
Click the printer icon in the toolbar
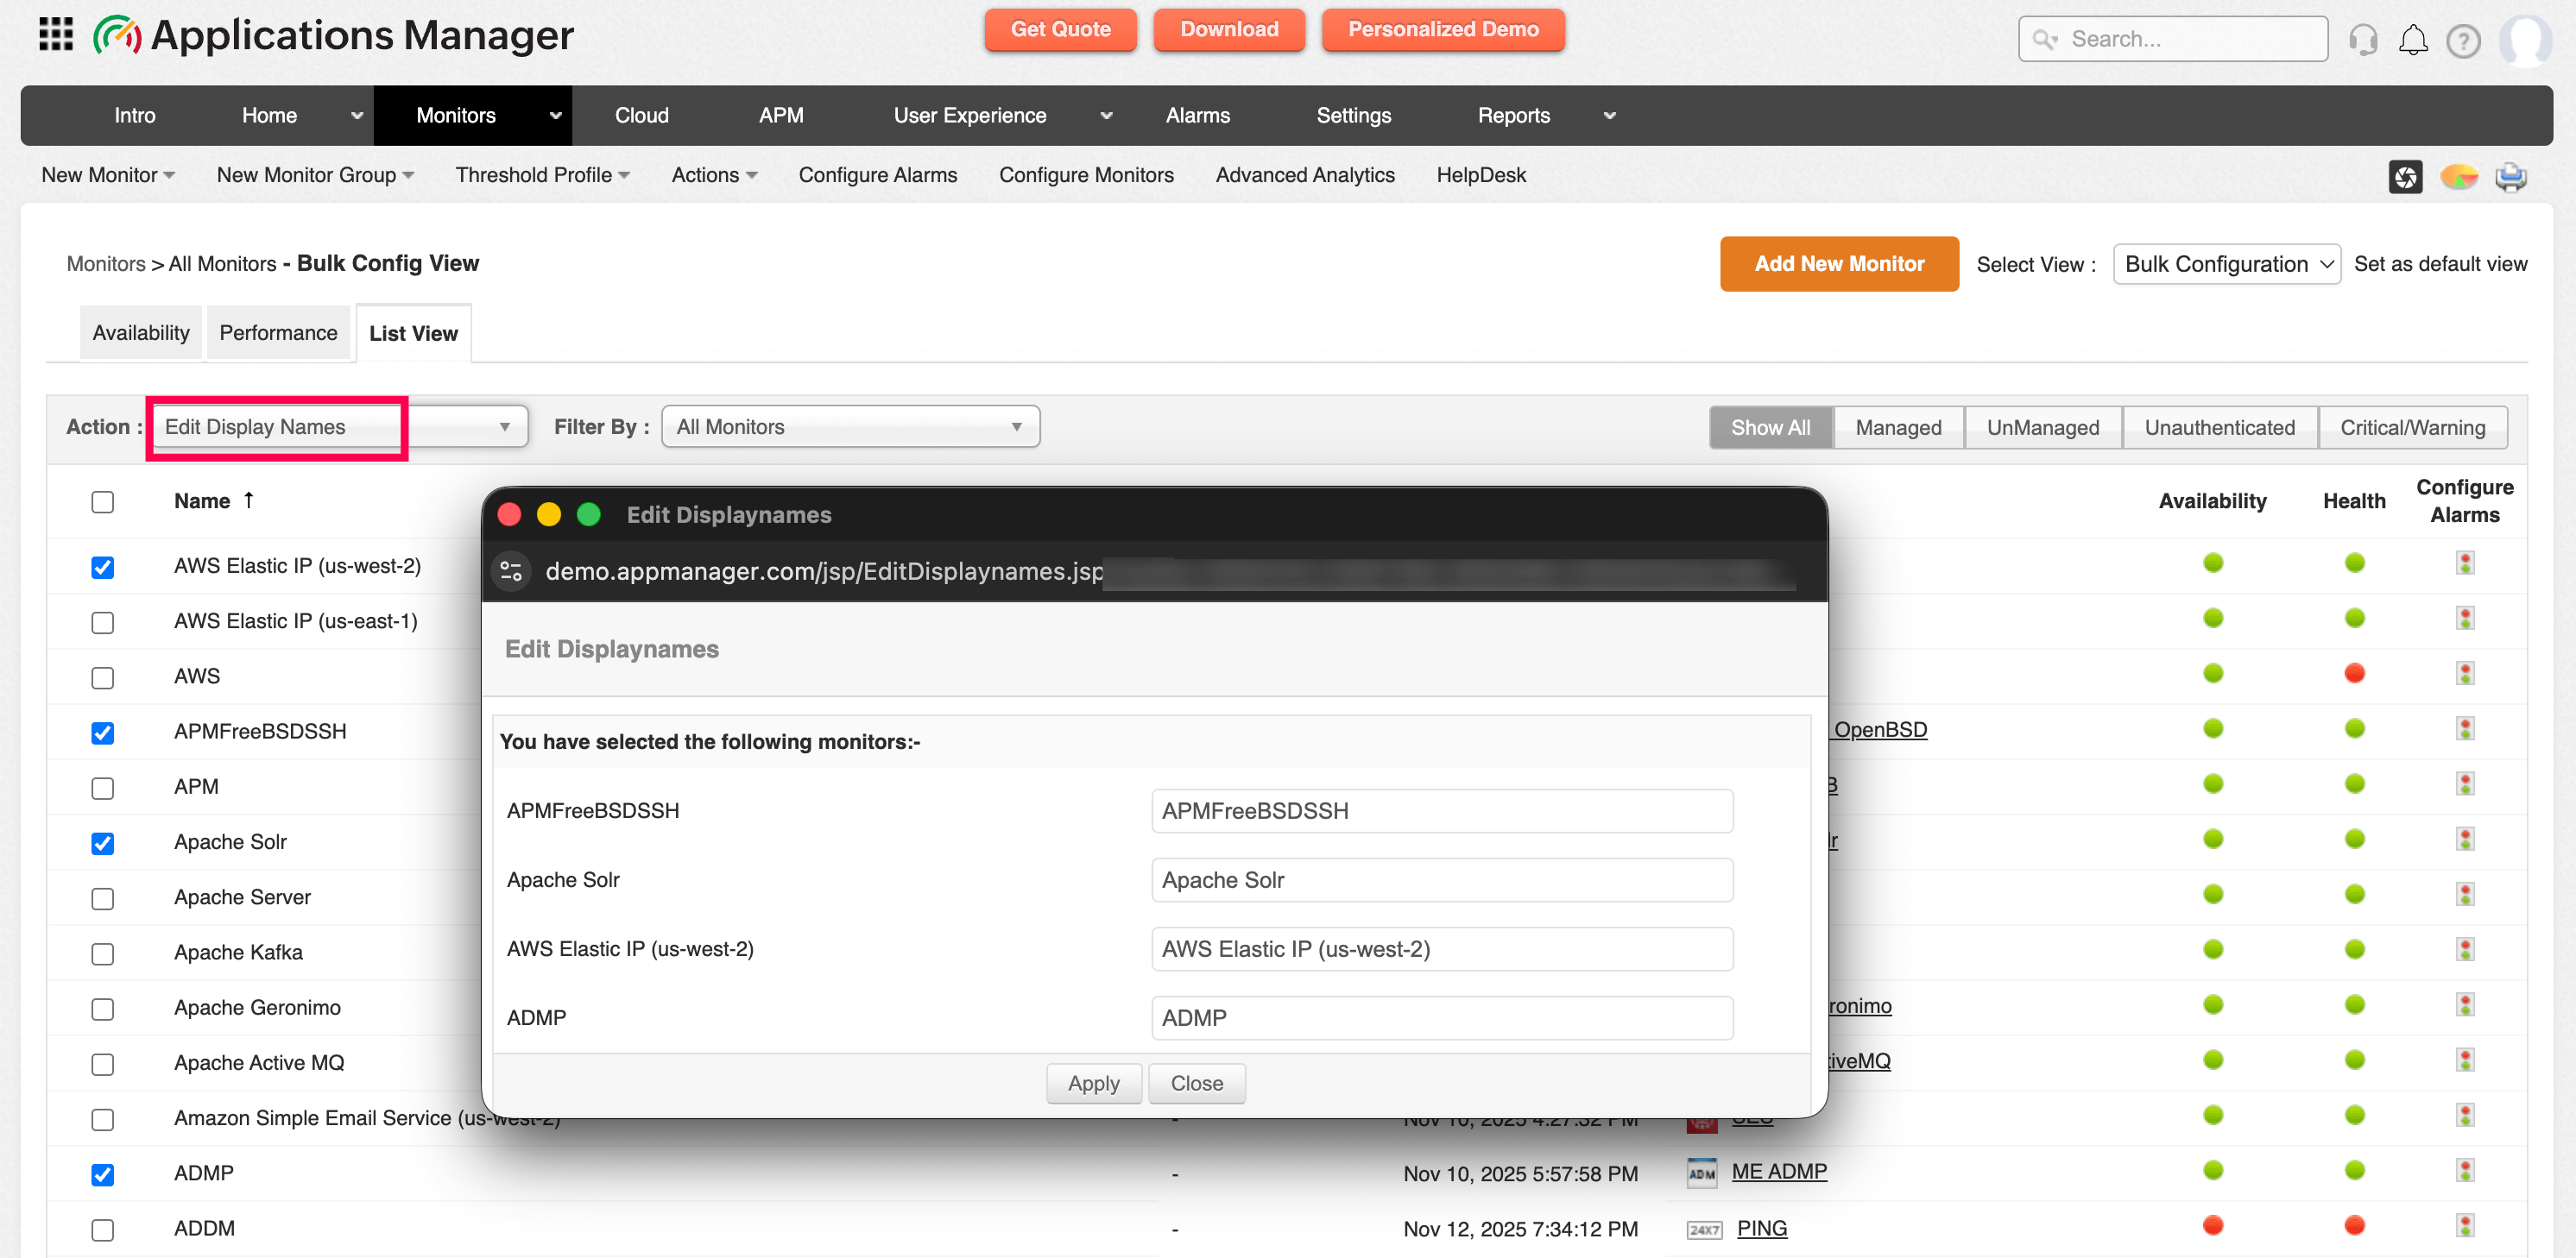pos(2510,177)
